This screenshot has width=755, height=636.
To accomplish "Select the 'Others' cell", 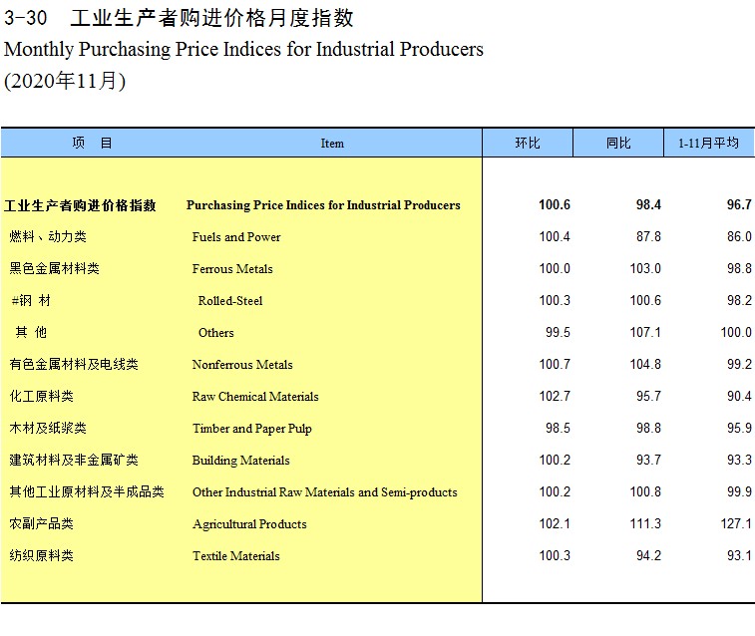I will coord(216,333).
